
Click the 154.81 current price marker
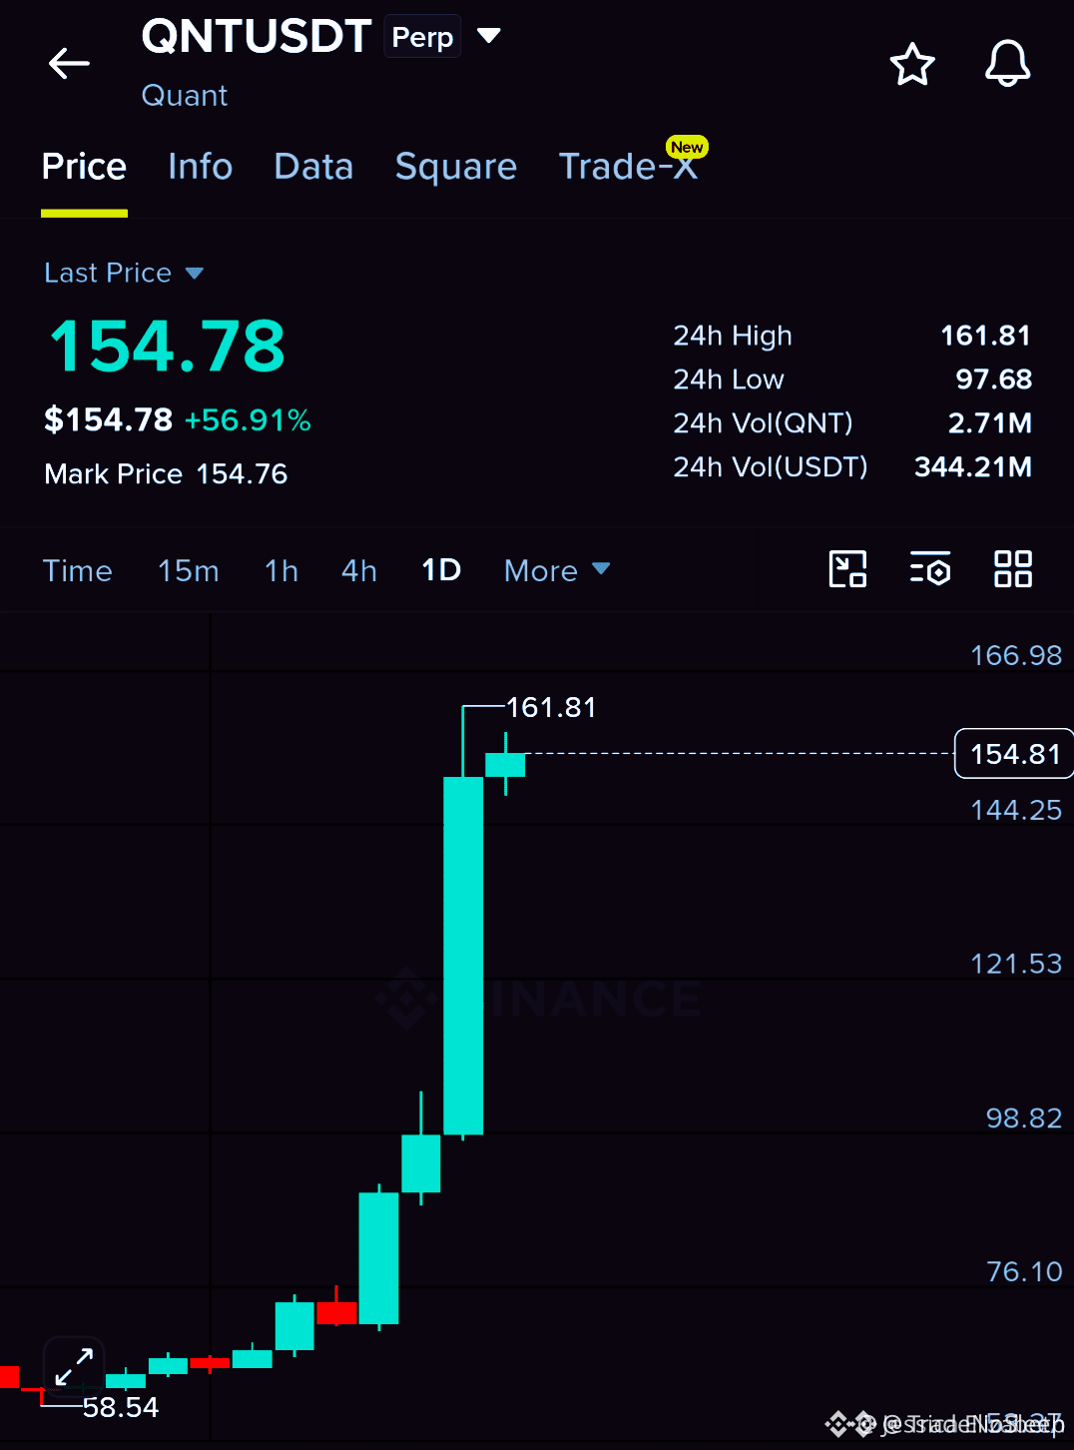click(1014, 754)
